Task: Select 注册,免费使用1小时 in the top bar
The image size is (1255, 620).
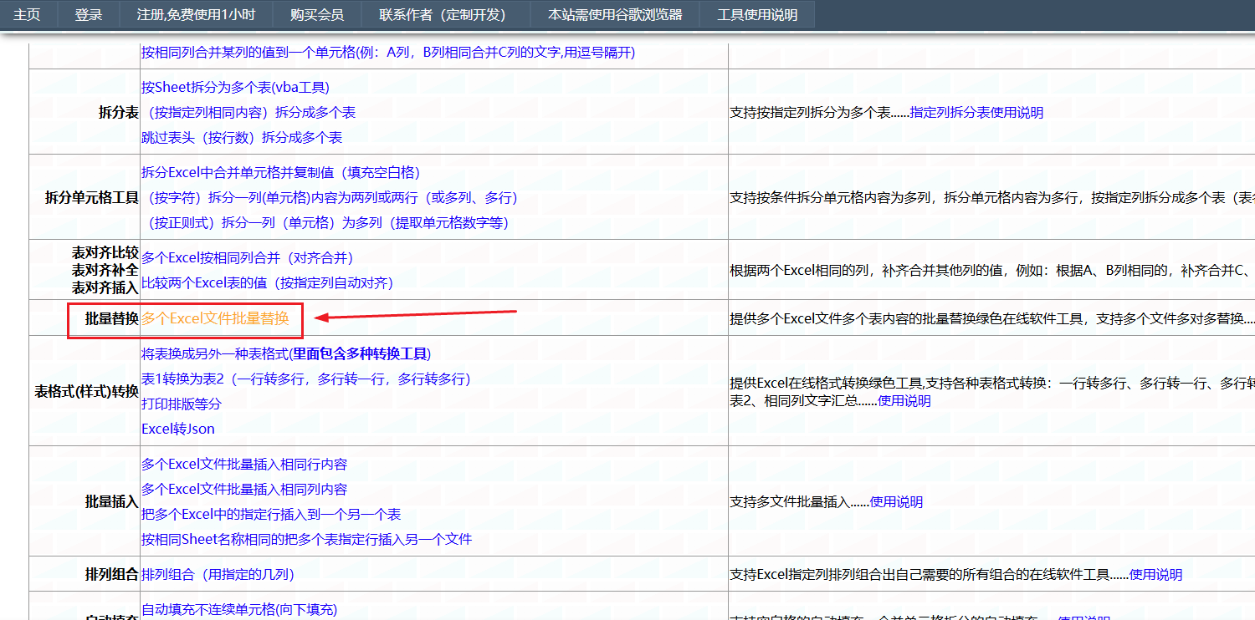Action: pos(197,13)
